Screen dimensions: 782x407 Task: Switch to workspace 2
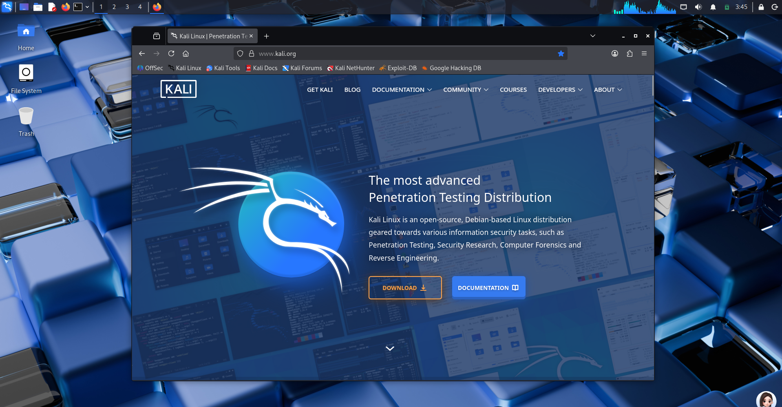(x=114, y=7)
